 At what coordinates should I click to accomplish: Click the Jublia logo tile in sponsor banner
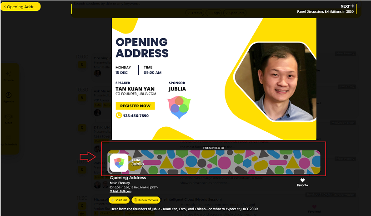[119, 163]
